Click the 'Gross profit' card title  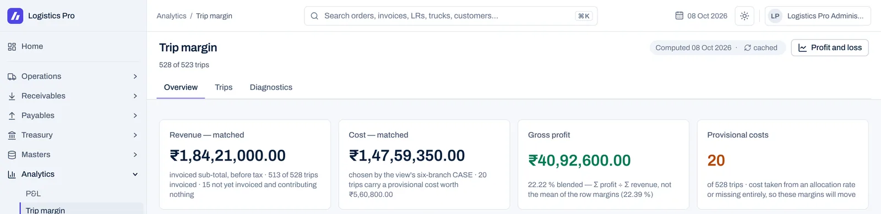[549, 135]
